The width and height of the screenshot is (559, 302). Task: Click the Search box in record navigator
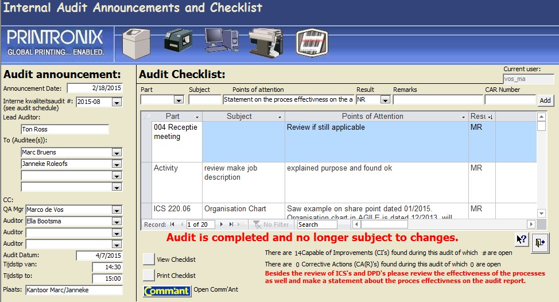click(316, 224)
